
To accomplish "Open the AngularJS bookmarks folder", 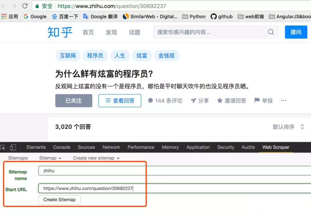I will [290, 17].
